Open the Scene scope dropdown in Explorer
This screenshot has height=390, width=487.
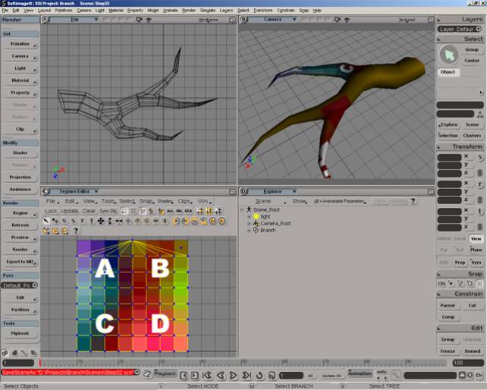tap(265, 202)
